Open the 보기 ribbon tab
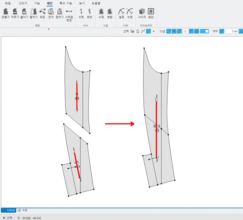This screenshot has width=243, height=220. [x=82, y=3]
